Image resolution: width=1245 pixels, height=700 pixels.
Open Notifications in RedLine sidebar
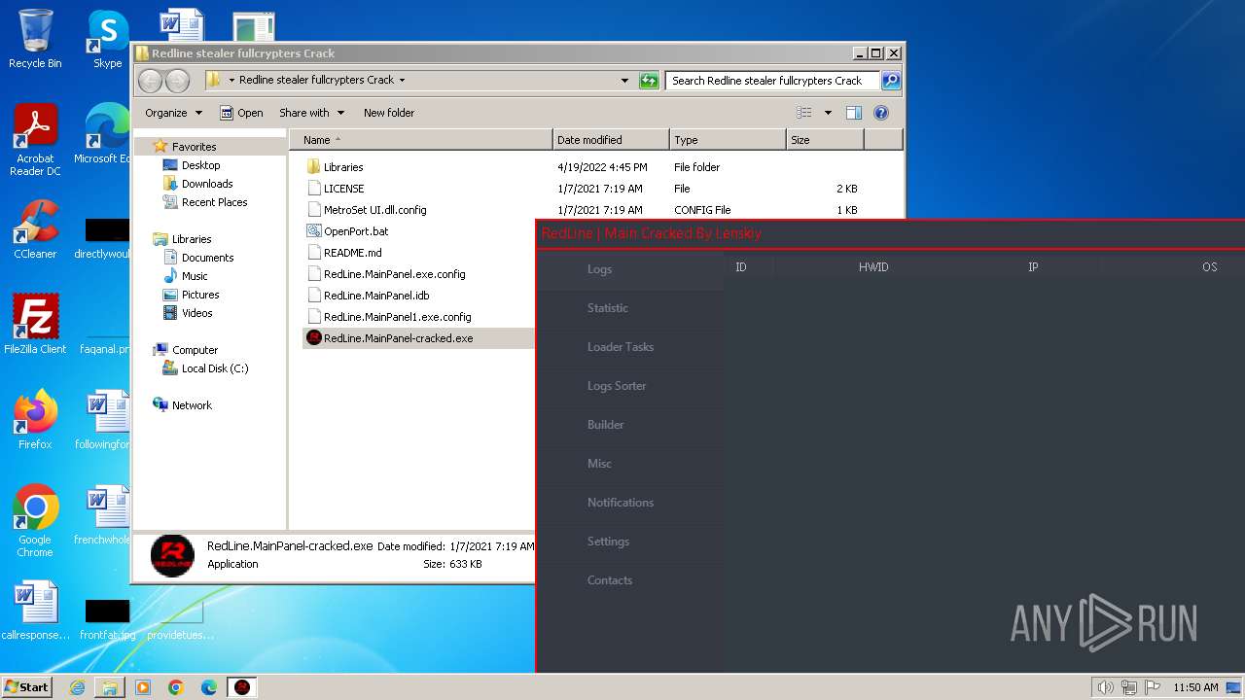pos(620,503)
